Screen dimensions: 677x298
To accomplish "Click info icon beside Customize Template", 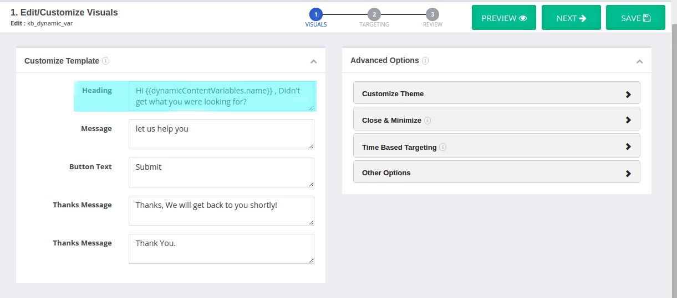I will pos(105,61).
